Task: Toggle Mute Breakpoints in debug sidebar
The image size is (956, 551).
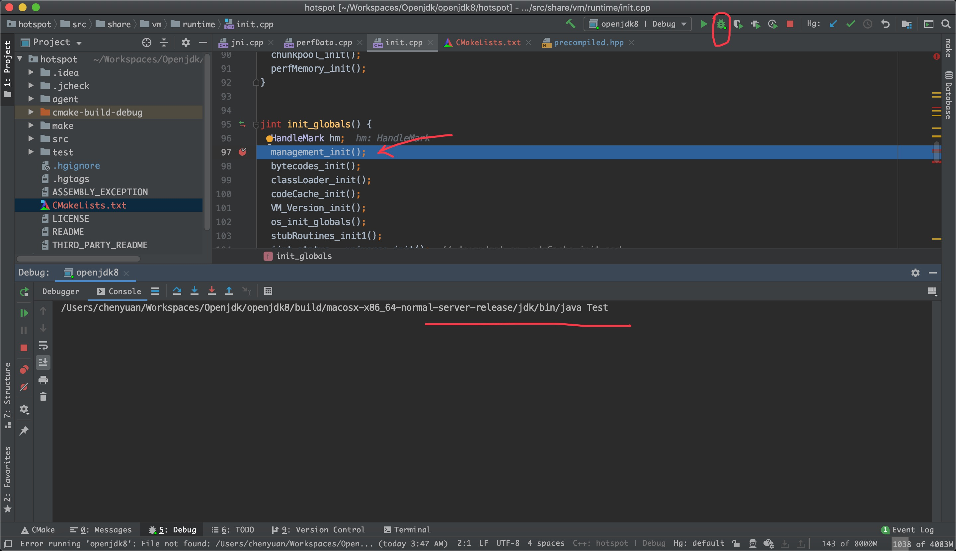Action: [24, 387]
